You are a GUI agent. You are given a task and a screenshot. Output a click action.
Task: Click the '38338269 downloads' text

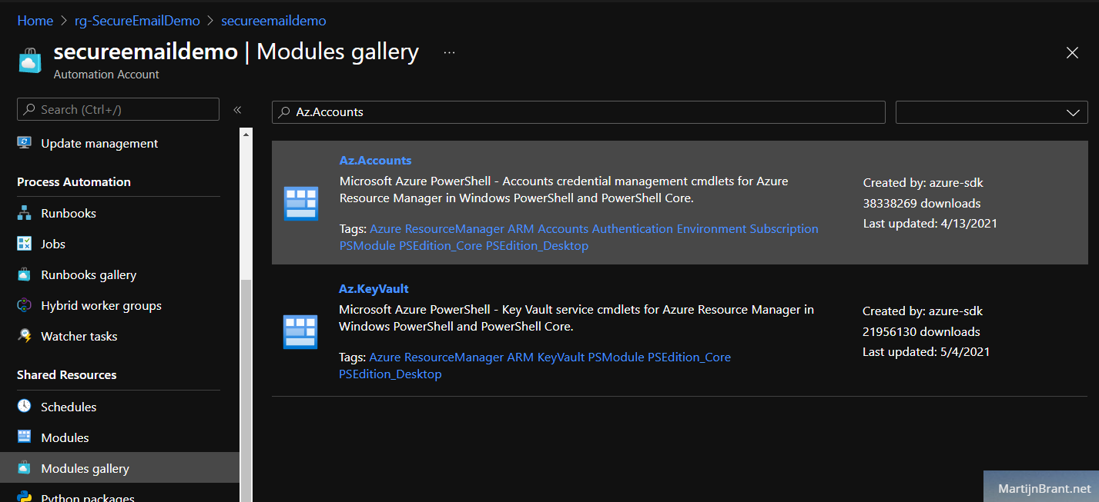coord(922,203)
